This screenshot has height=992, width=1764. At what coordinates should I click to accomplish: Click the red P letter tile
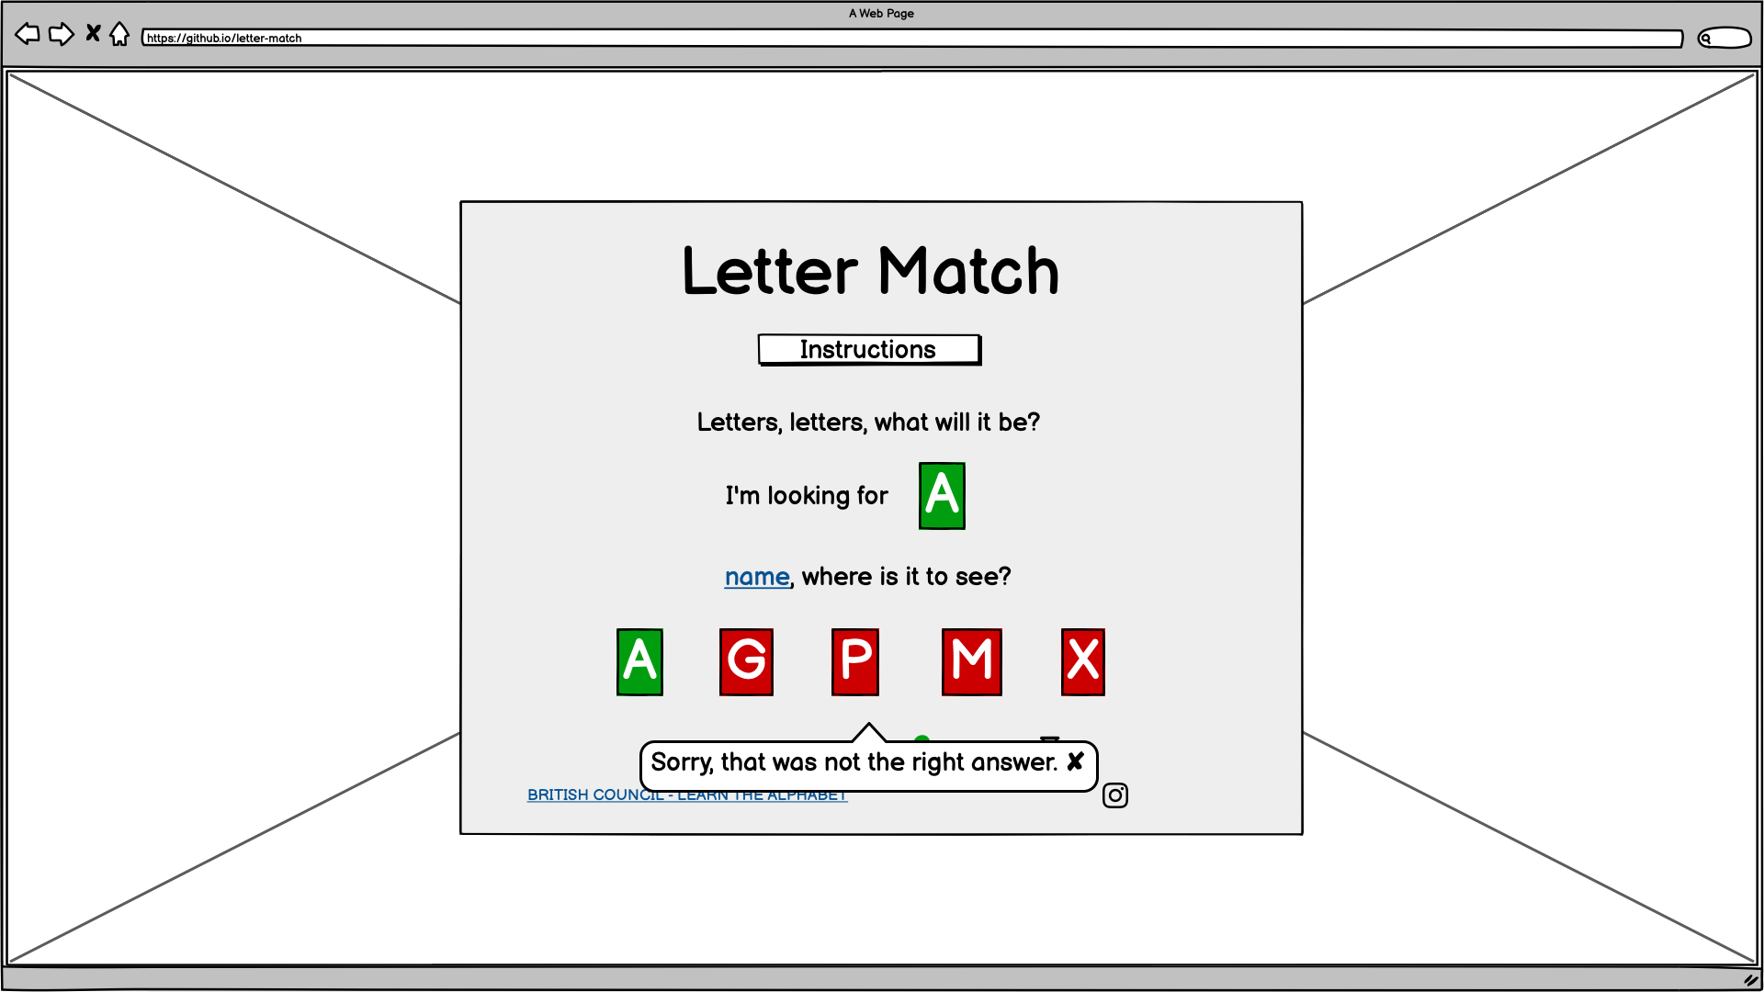pyautogui.click(x=855, y=661)
